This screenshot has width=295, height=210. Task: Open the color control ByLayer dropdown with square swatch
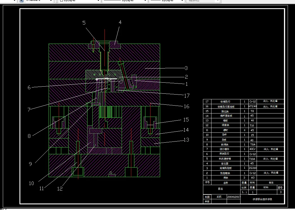pos(79,1)
